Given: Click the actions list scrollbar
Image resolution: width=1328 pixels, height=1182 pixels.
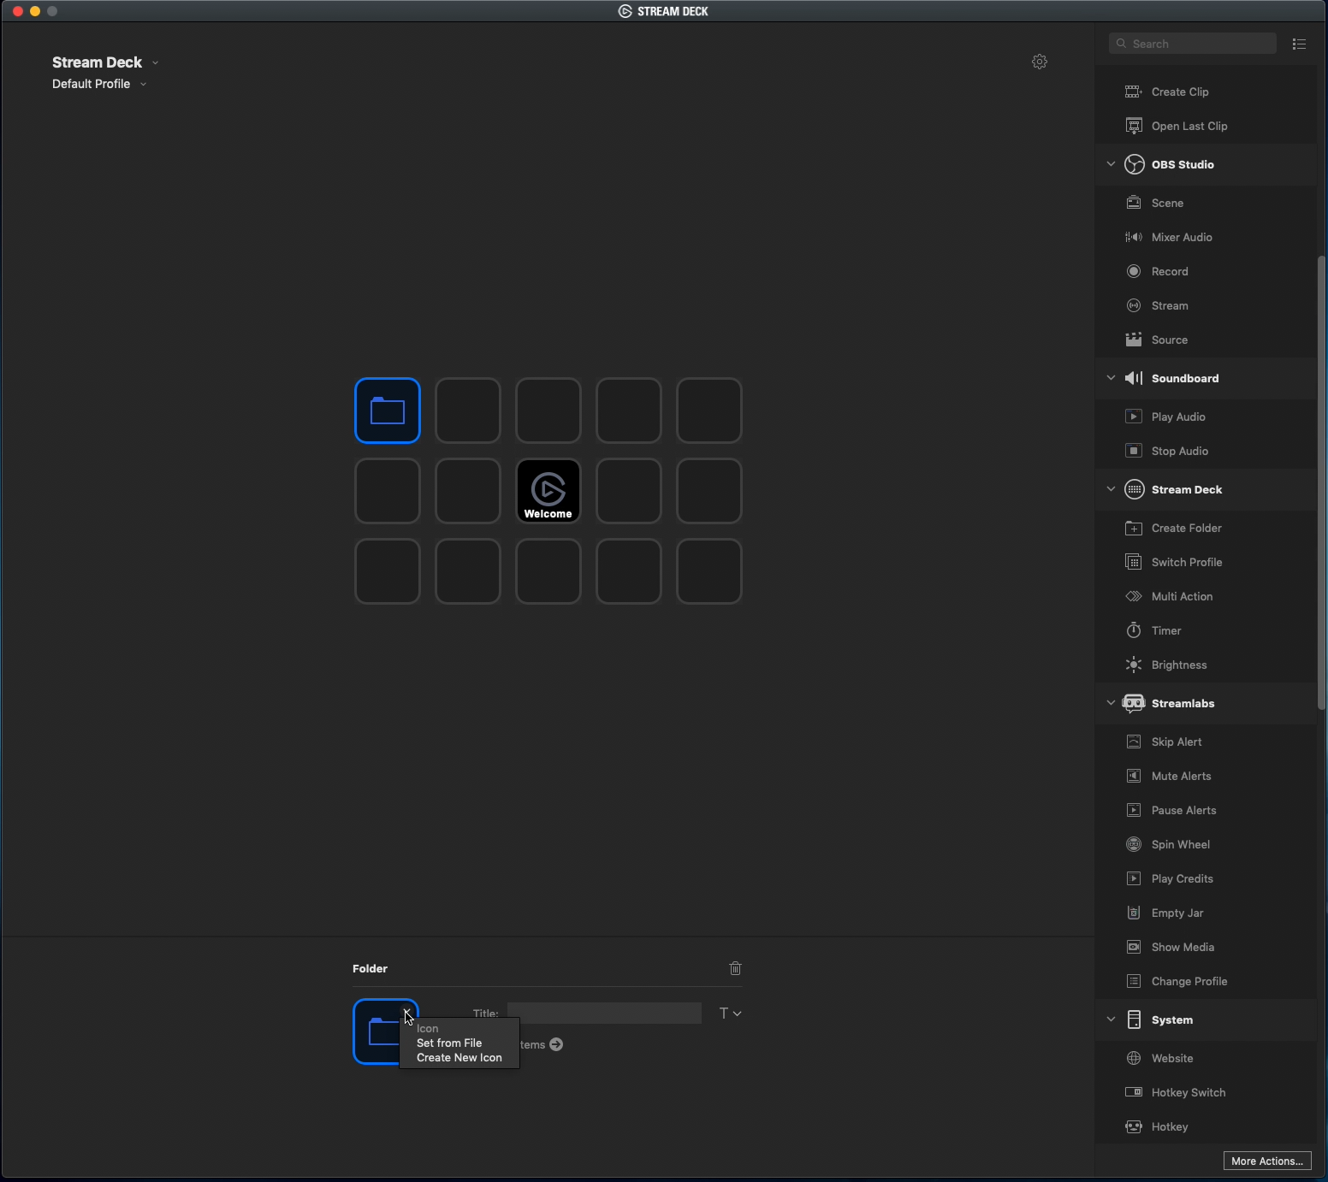Looking at the screenshot, I should click(1321, 483).
